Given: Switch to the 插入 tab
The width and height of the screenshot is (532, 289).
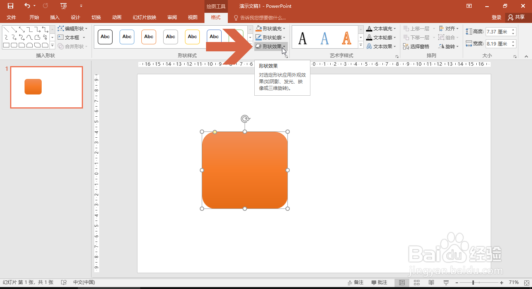Looking at the screenshot, I should coord(55,18).
